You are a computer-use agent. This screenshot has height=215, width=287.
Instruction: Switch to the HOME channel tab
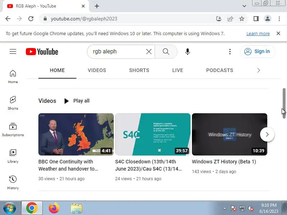point(57,70)
